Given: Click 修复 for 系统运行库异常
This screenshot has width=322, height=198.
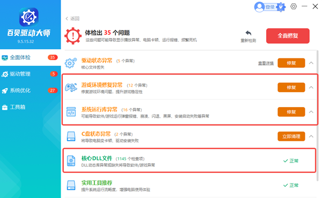Looking at the screenshot, I should tap(291, 112).
